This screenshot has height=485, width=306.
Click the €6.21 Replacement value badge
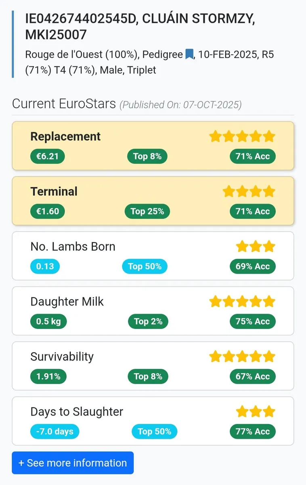point(47,156)
